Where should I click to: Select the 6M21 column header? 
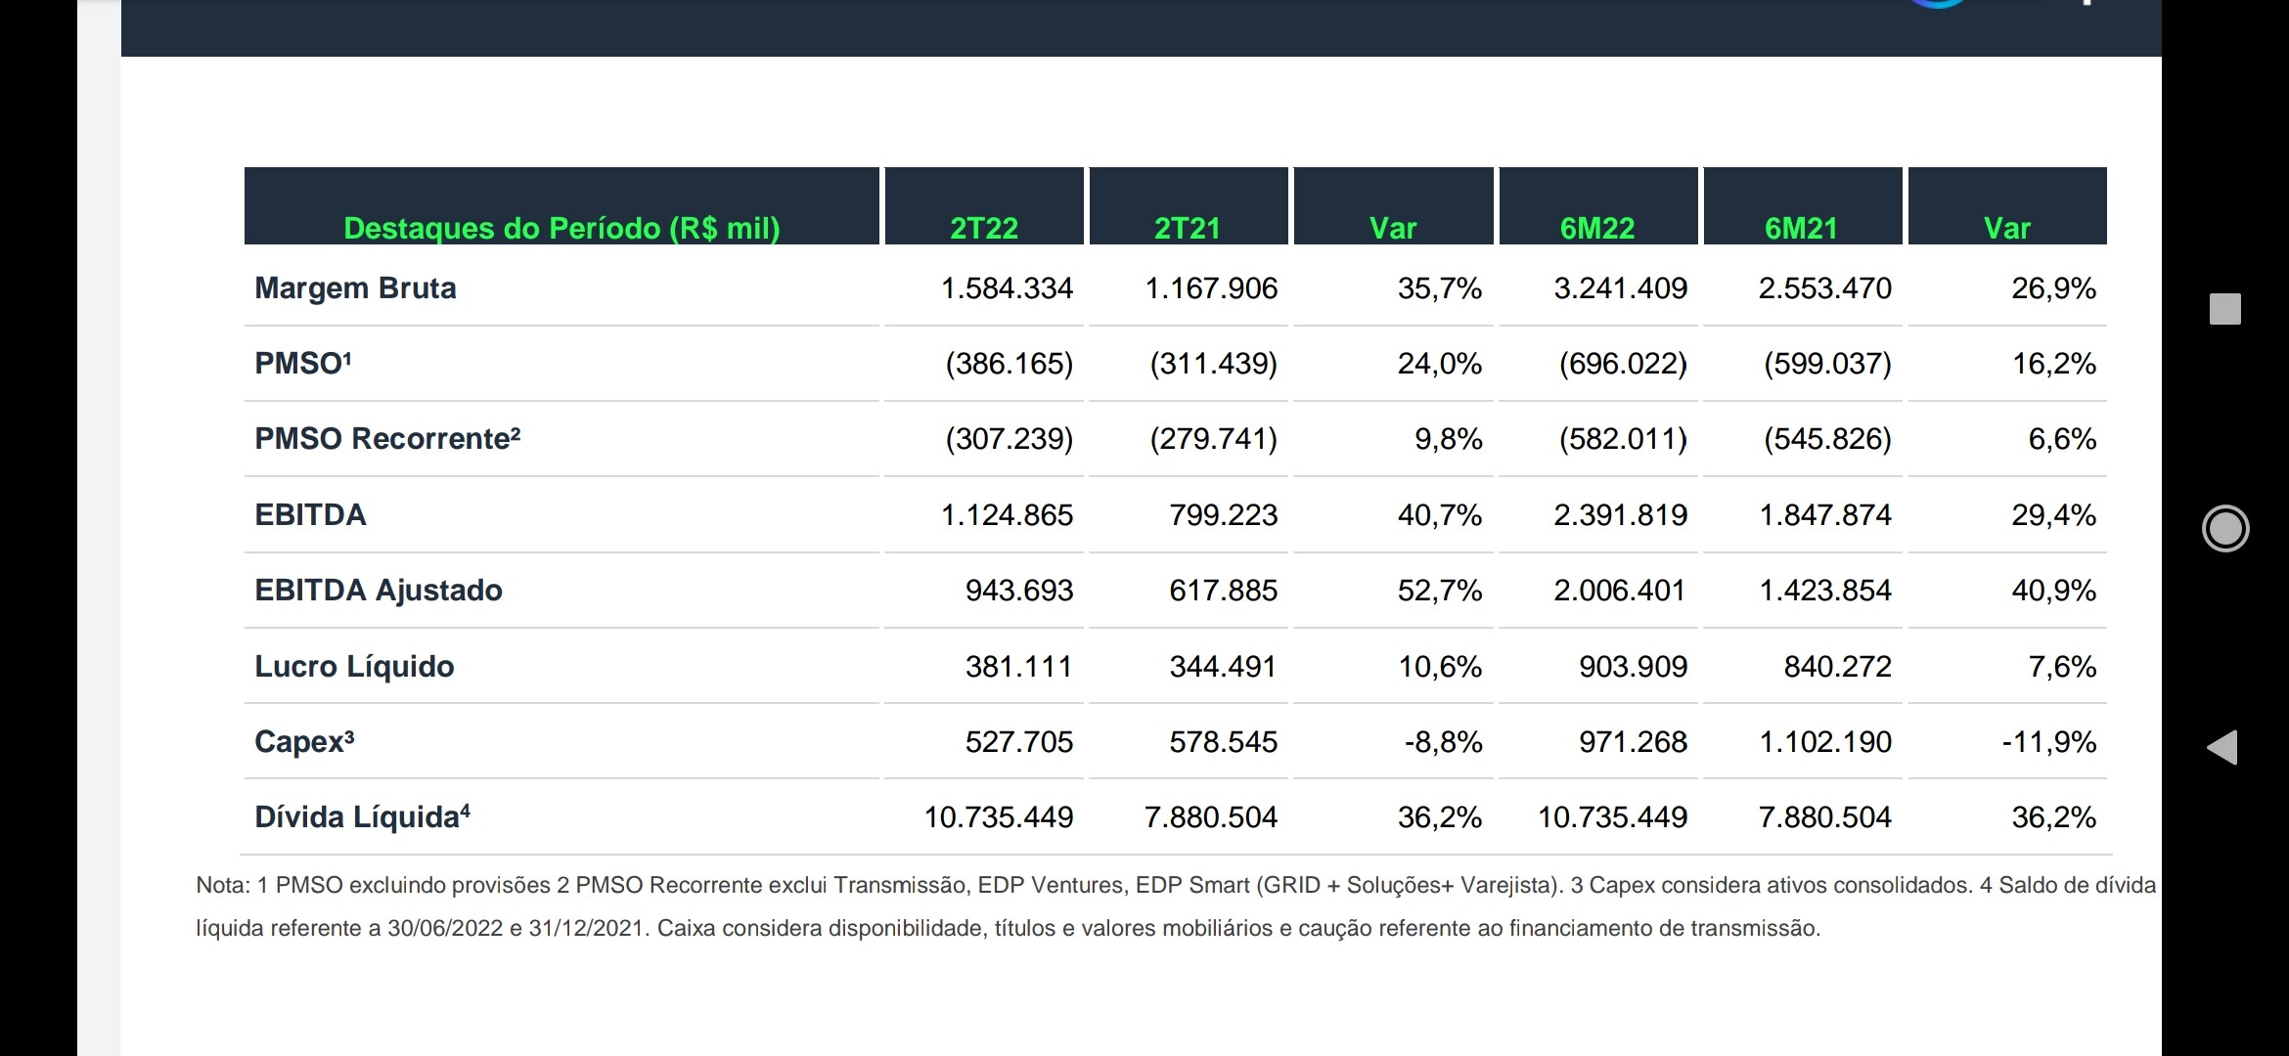pyautogui.click(x=1801, y=229)
